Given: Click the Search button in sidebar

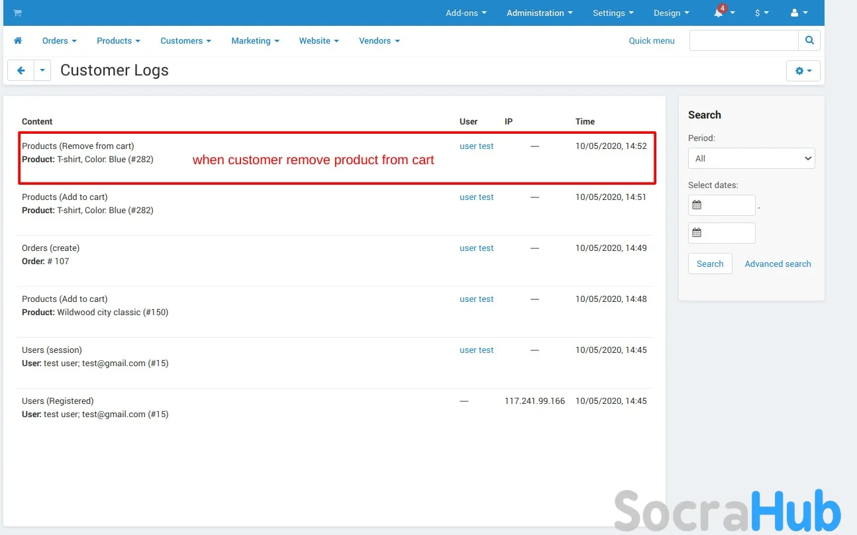Looking at the screenshot, I should pyautogui.click(x=710, y=264).
